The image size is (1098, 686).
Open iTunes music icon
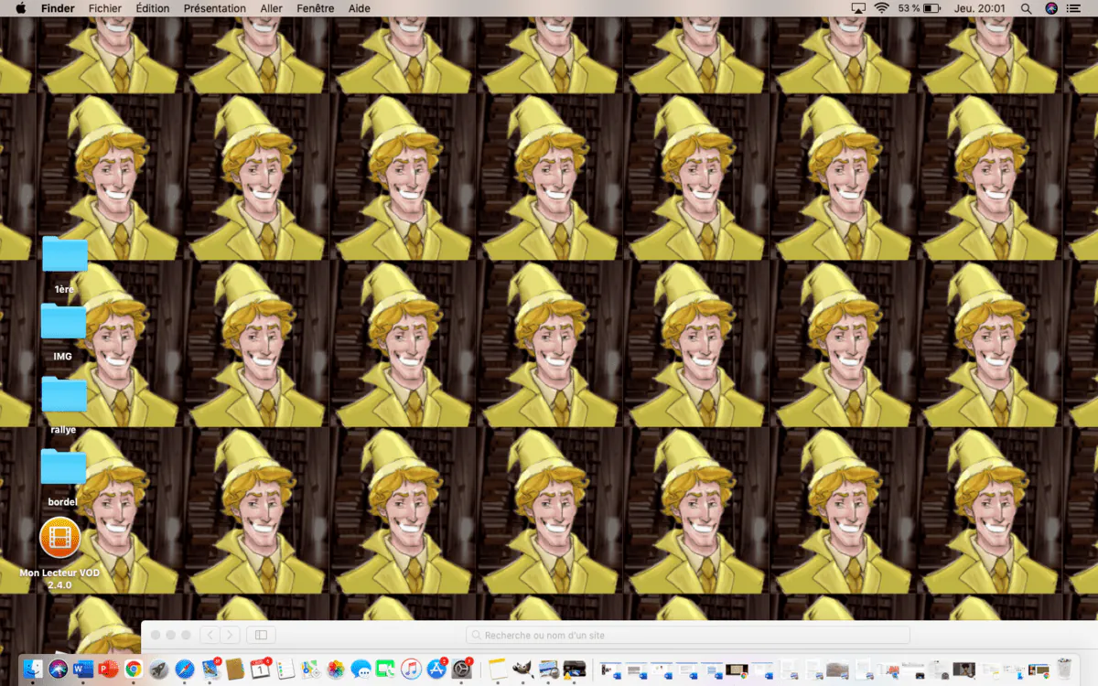tap(411, 670)
